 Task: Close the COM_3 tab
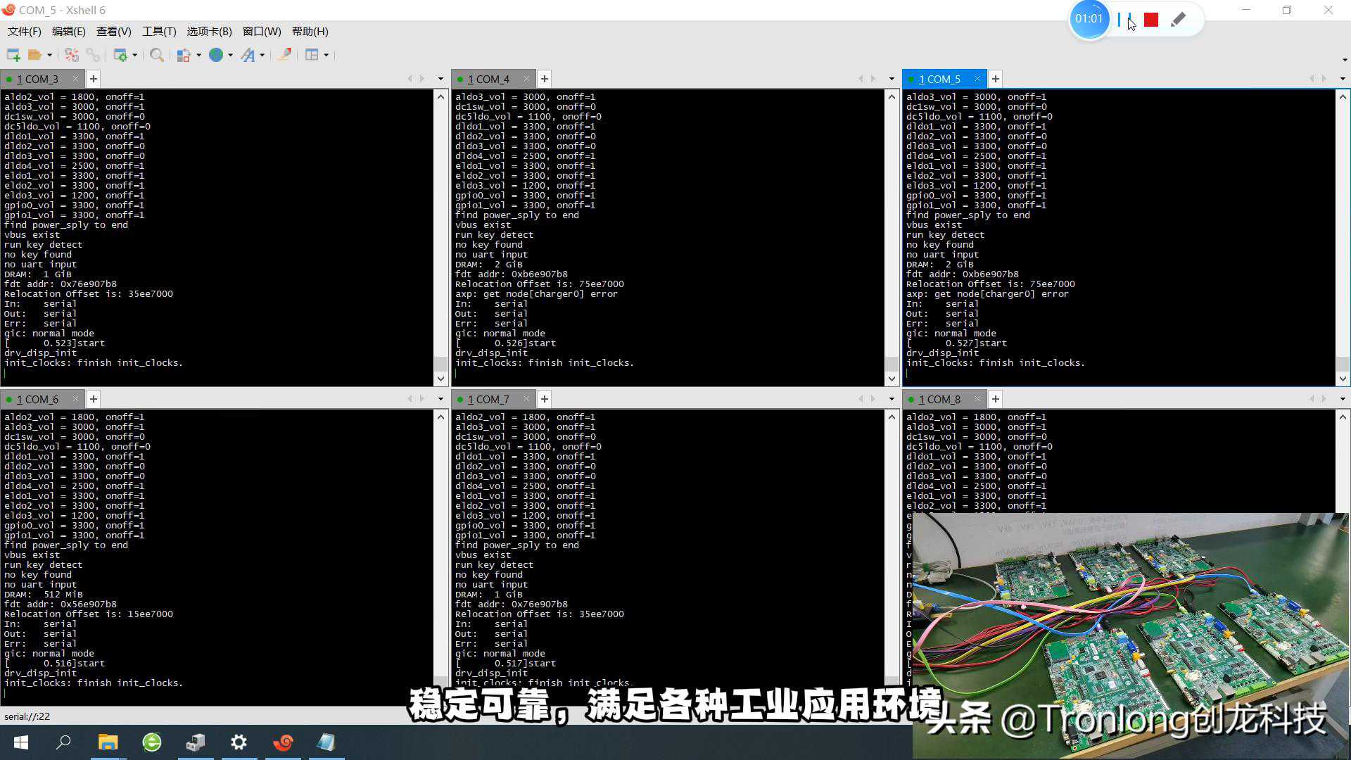click(75, 79)
